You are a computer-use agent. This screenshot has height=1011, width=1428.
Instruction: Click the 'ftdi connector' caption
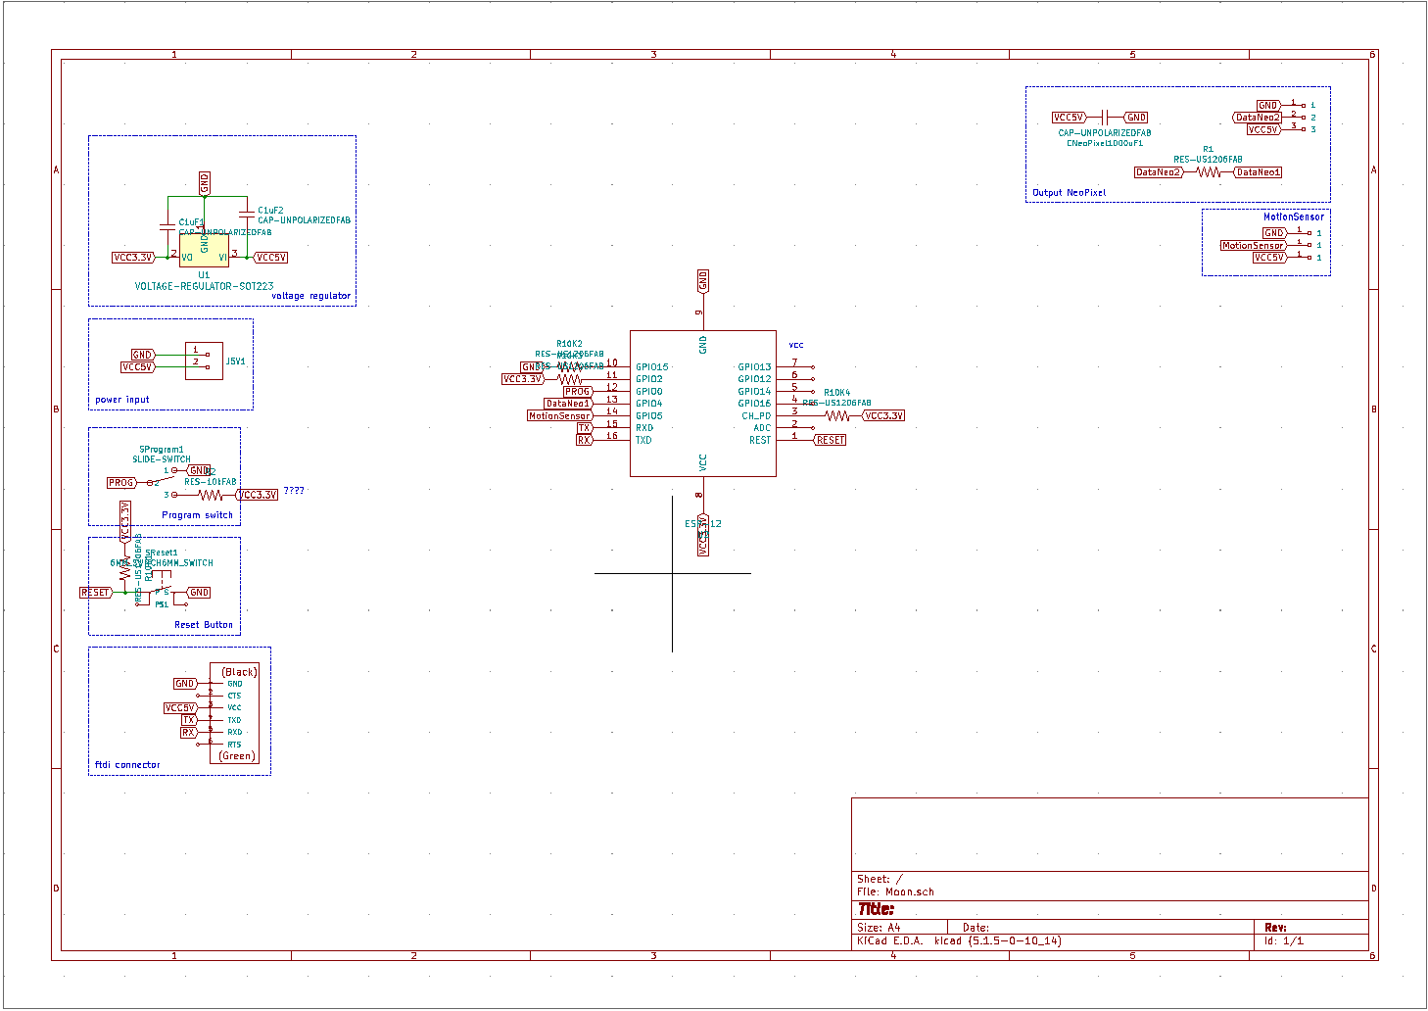127,765
